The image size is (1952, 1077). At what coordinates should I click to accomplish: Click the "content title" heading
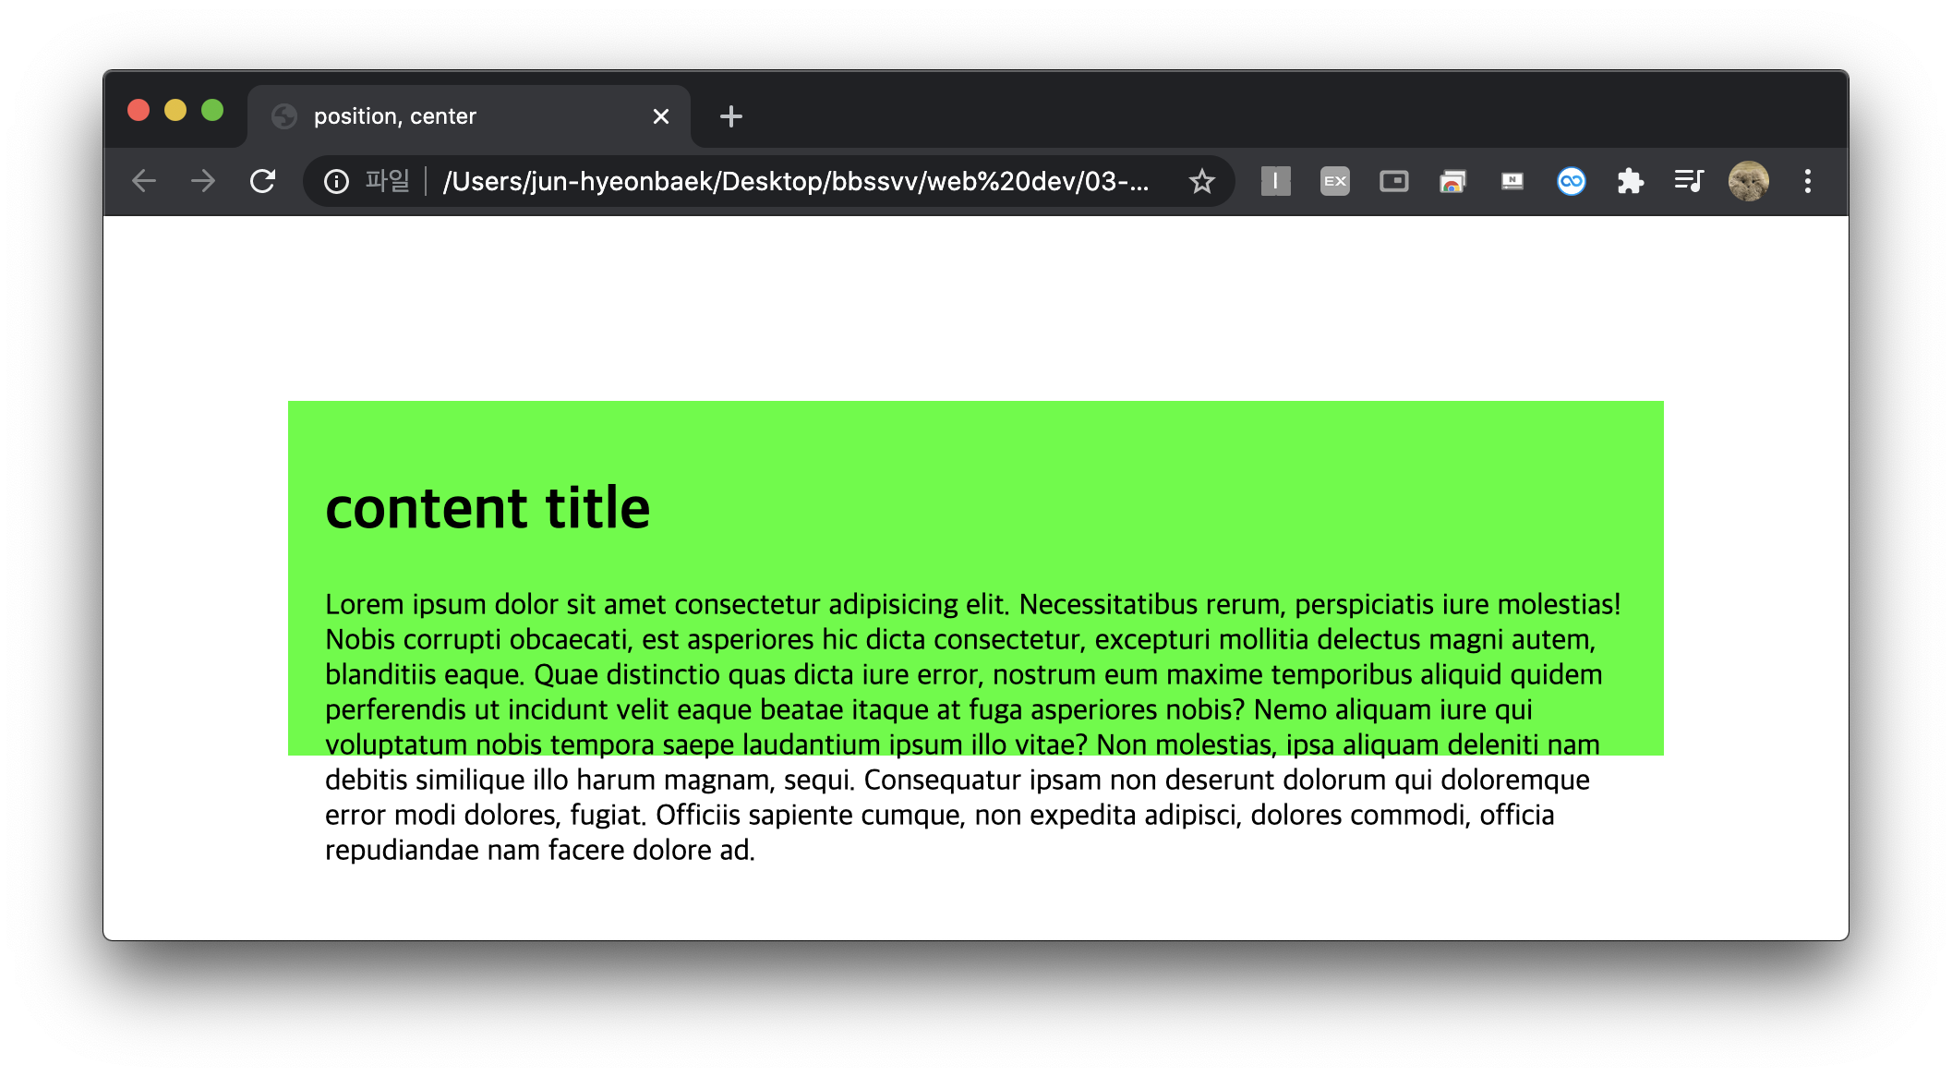488,508
